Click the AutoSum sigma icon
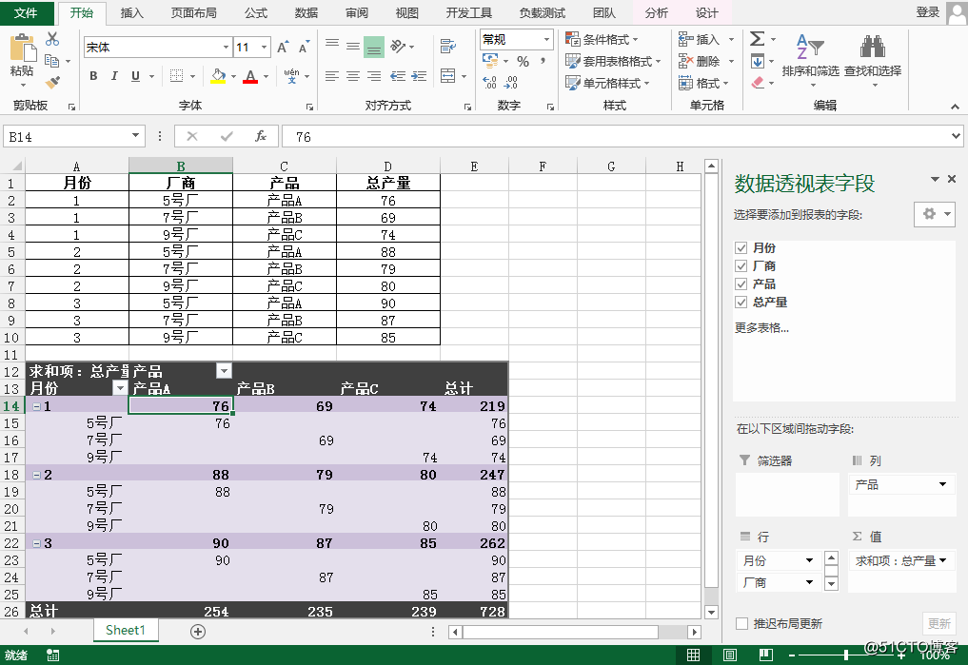Viewport: 968px width, 665px height. pos(757,39)
